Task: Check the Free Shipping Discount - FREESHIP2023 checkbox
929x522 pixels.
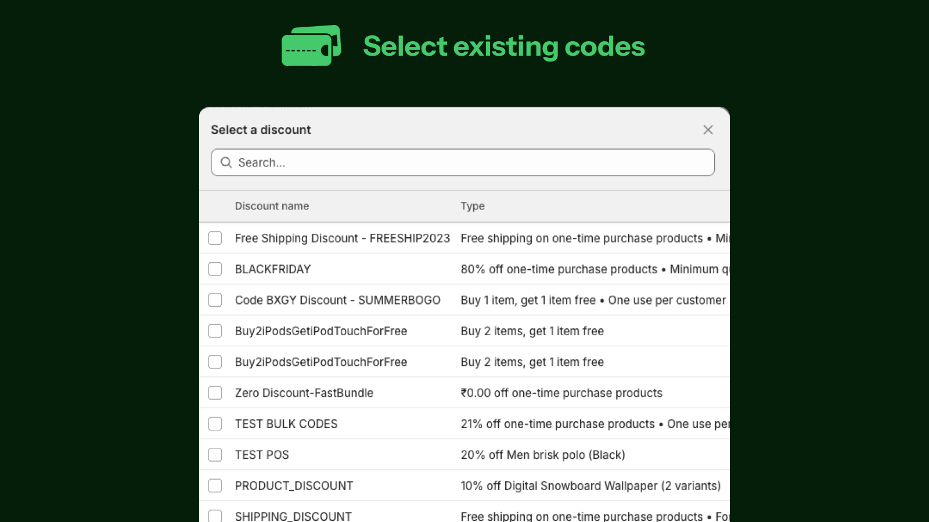Action: click(x=215, y=238)
